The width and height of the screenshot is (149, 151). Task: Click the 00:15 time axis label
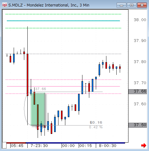[86, 146]
